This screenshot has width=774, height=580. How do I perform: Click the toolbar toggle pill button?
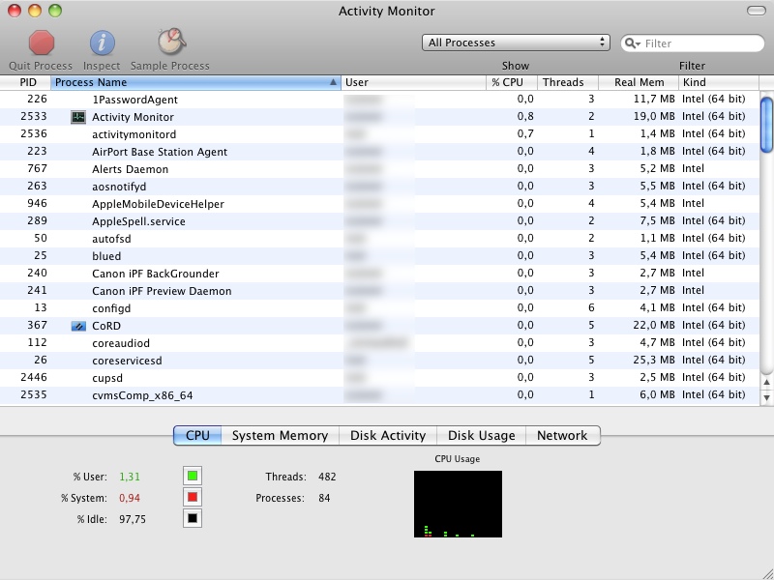[x=756, y=11]
